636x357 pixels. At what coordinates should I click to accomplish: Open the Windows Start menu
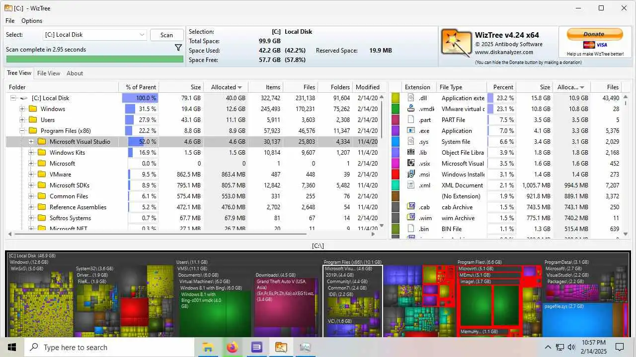(x=12, y=347)
